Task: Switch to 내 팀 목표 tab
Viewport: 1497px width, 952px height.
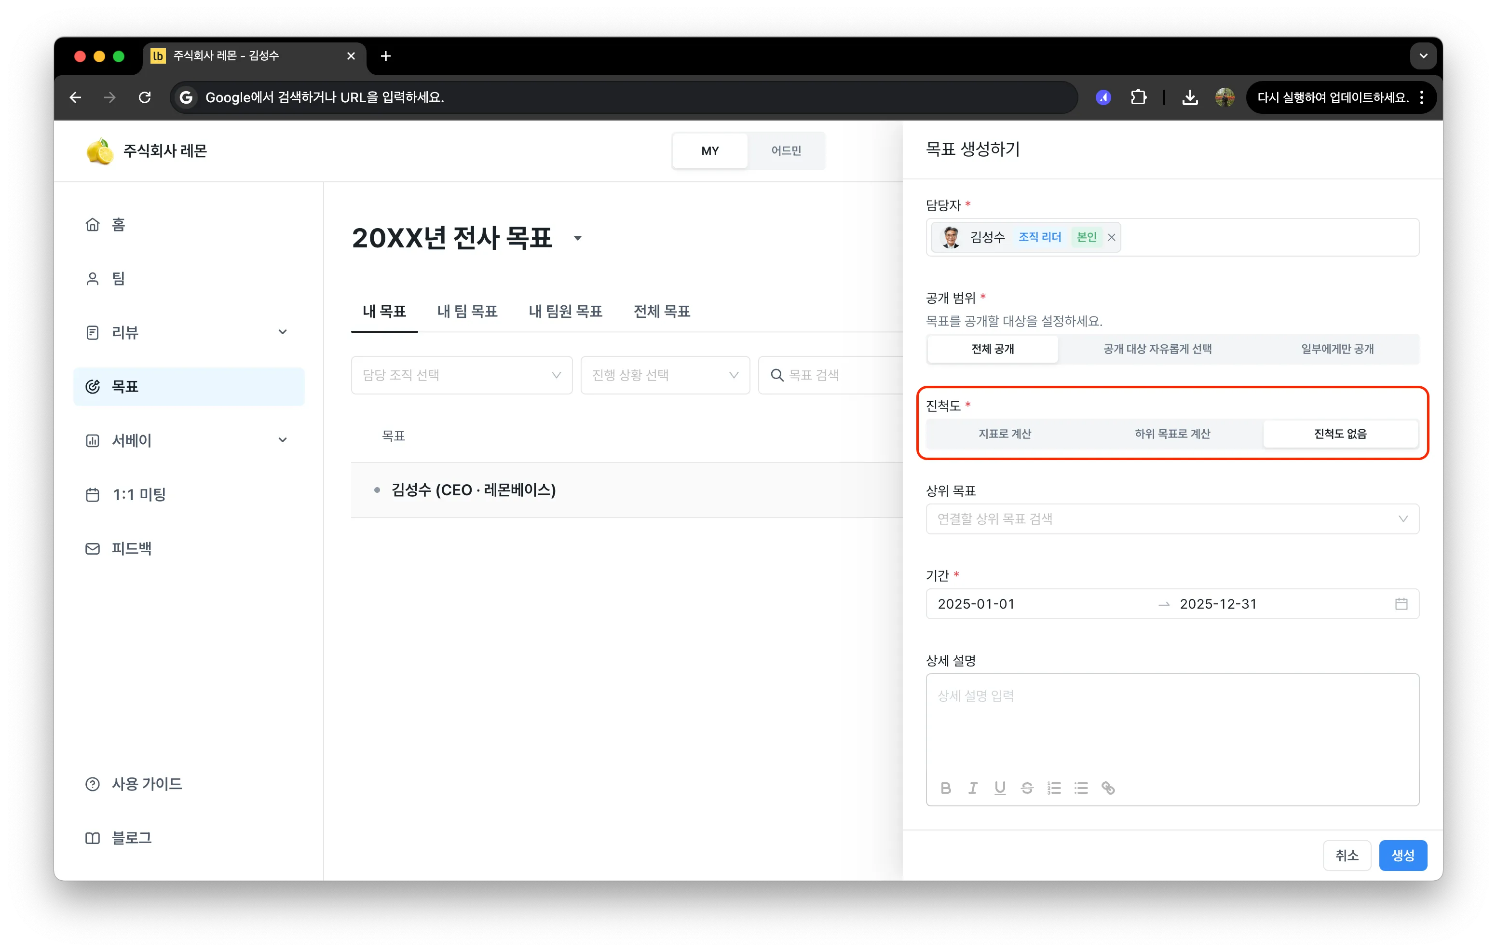Action: coord(467,312)
